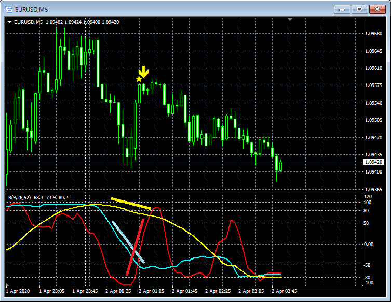The height and width of the screenshot is (302, 391).
Task: Click the 1.09645 price scale value
Action: (x=373, y=51)
